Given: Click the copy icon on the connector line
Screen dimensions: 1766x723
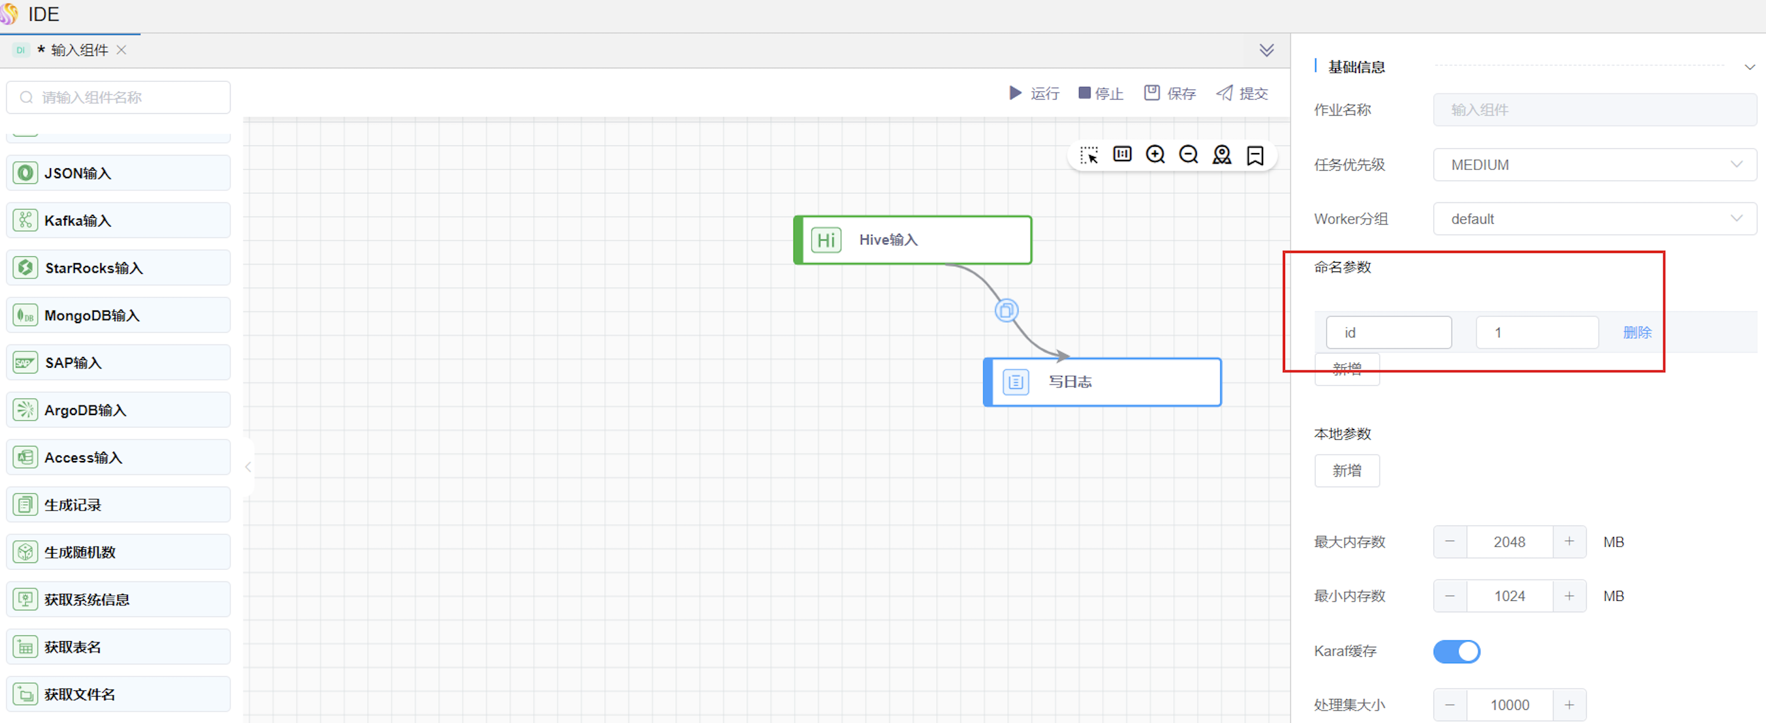Looking at the screenshot, I should pyautogui.click(x=1006, y=310).
